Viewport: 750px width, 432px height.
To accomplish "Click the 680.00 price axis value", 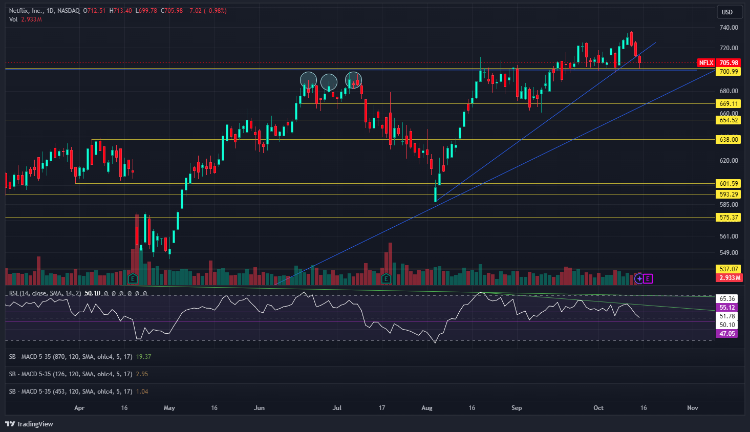I will click(x=728, y=91).
